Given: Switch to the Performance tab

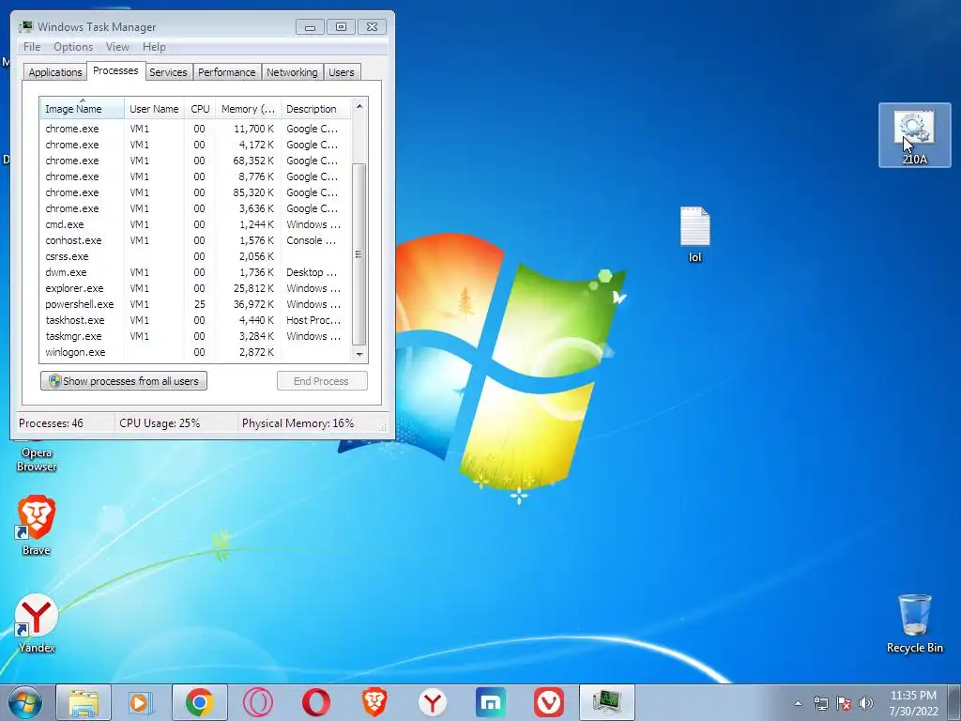Looking at the screenshot, I should [227, 72].
